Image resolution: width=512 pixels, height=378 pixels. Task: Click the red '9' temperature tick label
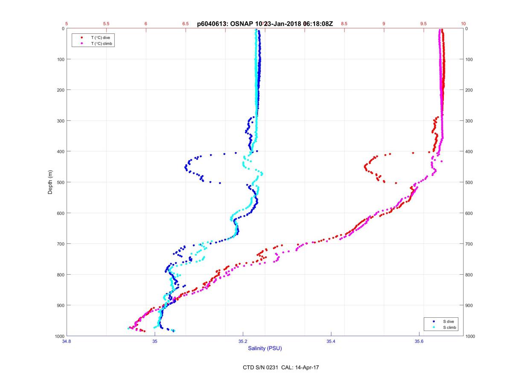[x=384, y=24]
